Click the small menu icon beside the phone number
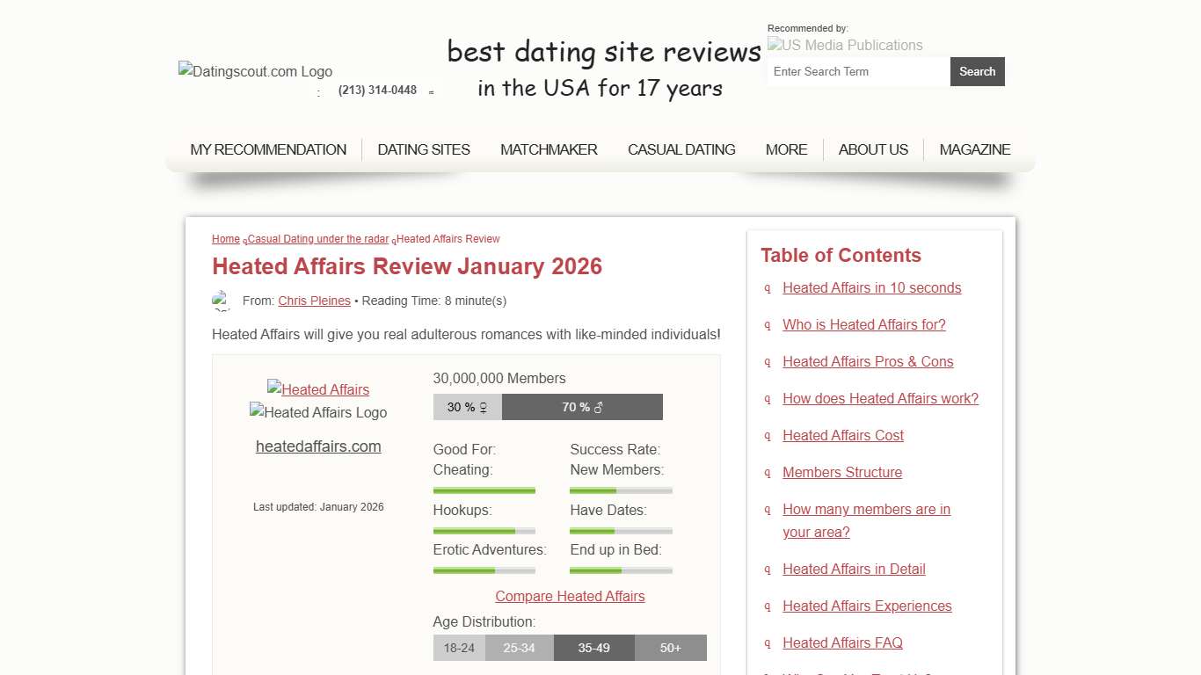1201x675 pixels. coord(431,91)
